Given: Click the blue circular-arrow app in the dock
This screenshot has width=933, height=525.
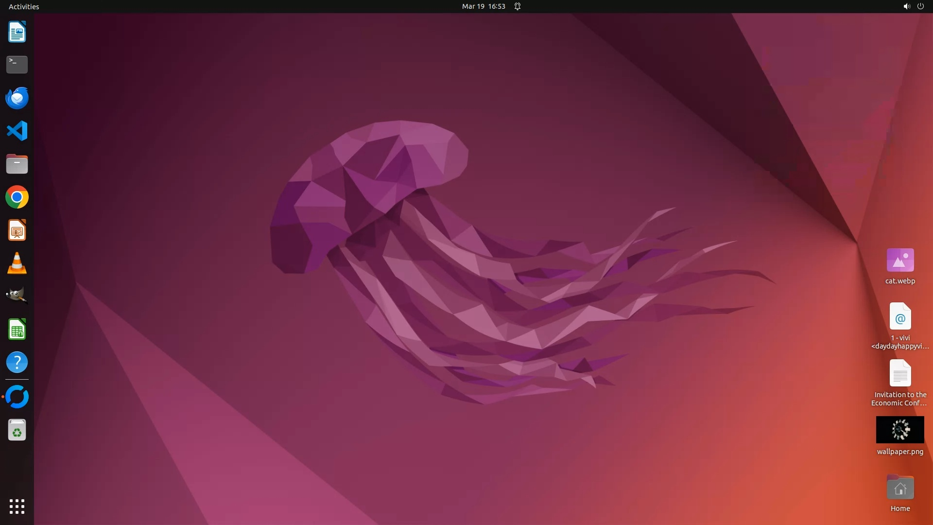Looking at the screenshot, I should tap(17, 397).
